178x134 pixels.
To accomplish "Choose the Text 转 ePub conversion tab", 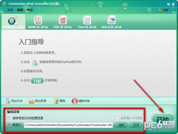I will pos(87,22).
